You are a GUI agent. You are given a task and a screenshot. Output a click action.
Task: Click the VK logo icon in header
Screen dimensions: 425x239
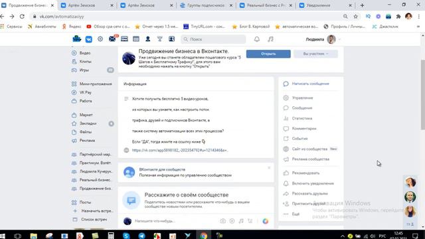tap(88, 39)
